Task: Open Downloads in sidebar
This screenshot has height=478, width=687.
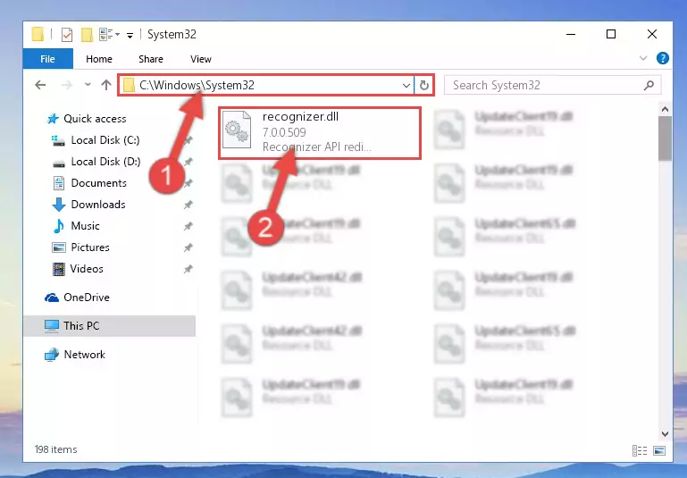Action: point(98,205)
